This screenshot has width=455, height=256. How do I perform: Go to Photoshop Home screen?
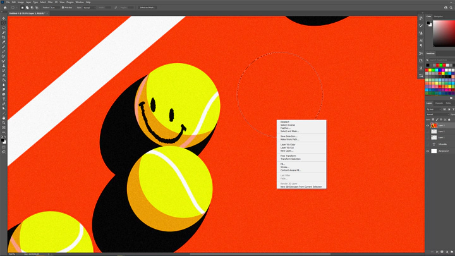[x=5, y=8]
